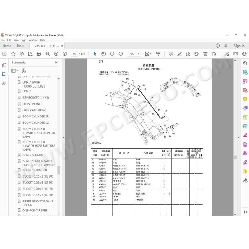249x249 pixels.
Task: Open the Sign document tool
Action: 188,54
